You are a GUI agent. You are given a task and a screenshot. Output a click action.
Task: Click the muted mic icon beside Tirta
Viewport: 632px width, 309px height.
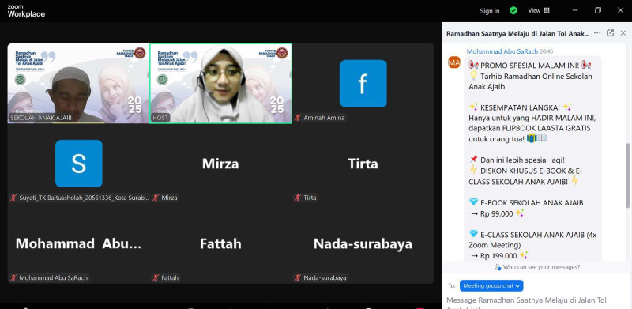[299, 198]
